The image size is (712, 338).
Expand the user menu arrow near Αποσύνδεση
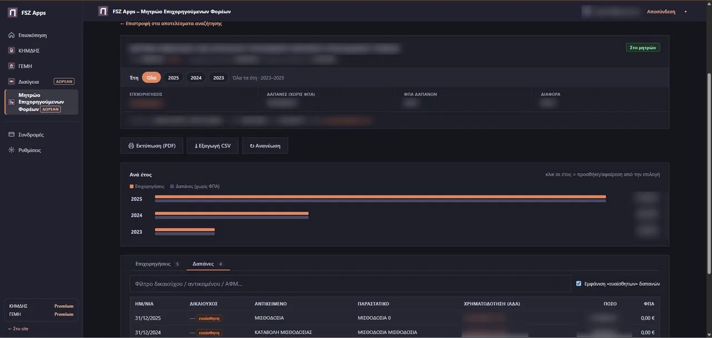point(685,12)
